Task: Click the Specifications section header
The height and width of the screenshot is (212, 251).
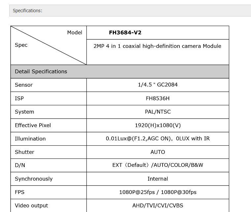Action: click(27, 11)
